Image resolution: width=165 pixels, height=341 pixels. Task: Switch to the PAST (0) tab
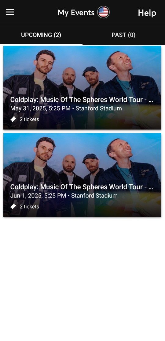click(123, 35)
